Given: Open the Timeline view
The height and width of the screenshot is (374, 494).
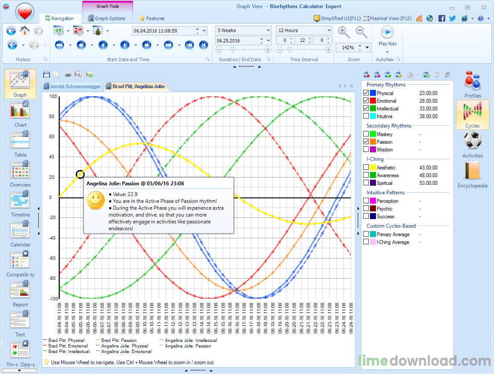Looking at the screenshot, I should 20,204.
